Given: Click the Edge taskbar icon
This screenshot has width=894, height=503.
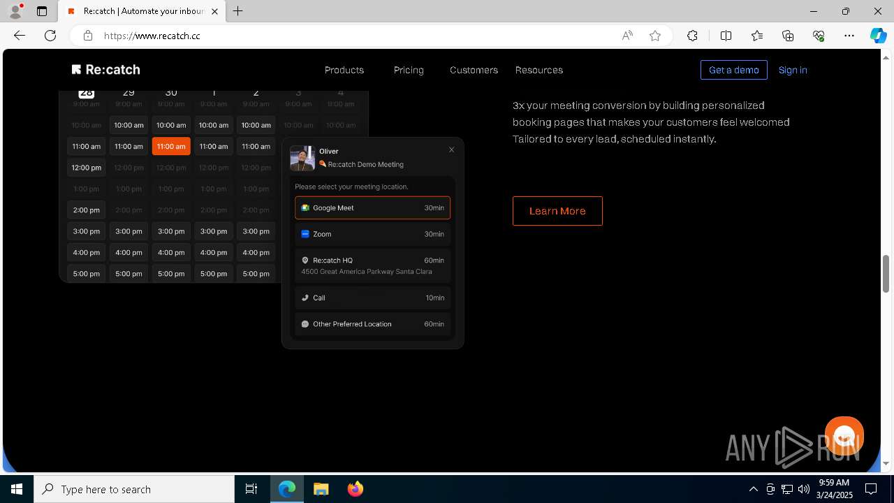Looking at the screenshot, I should [287, 489].
